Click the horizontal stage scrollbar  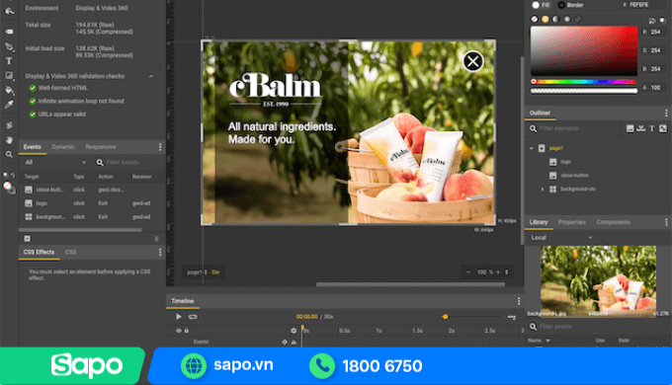pos(410,284)
